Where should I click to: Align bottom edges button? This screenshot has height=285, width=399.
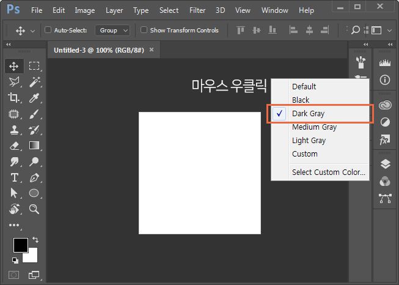pos(273,30)
